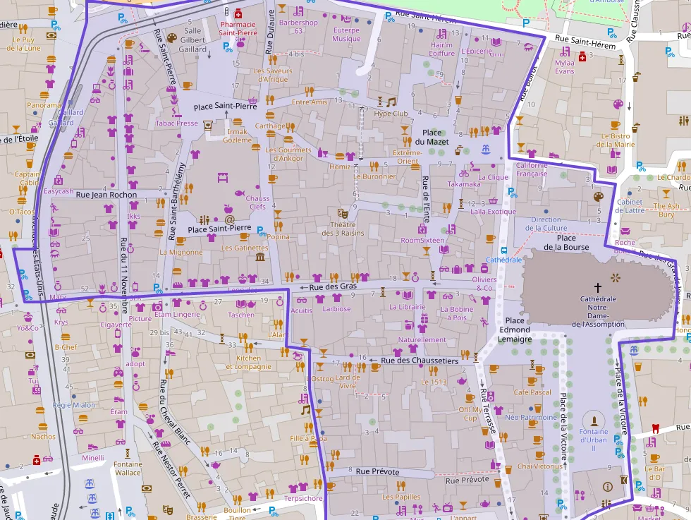Click the tourist information icon near Place de la Victoire
This screenshot has width=691, height=520.
pyautogui.click(x=607, y=486)
